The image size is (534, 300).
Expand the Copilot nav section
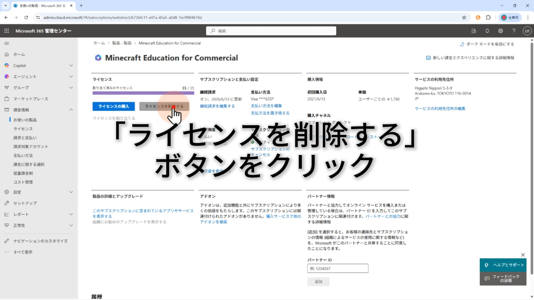click(71, 66)
